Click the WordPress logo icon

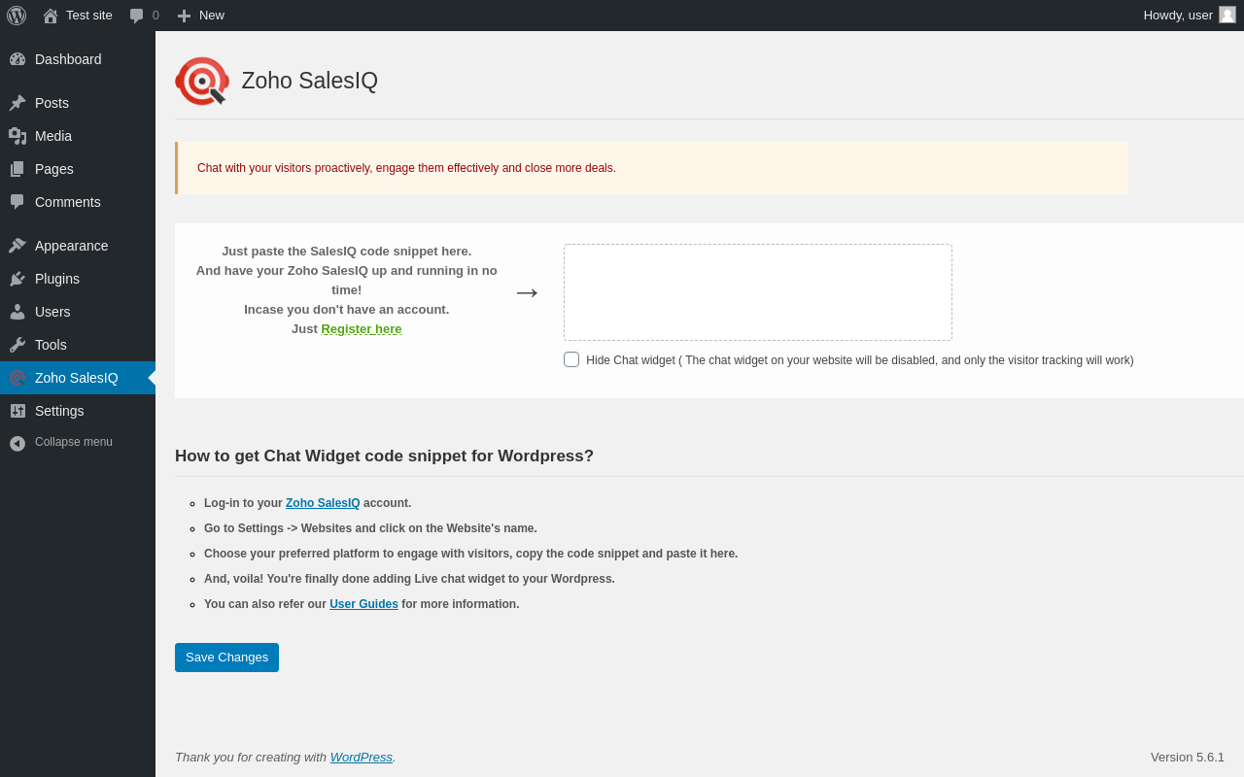[17, 16]
